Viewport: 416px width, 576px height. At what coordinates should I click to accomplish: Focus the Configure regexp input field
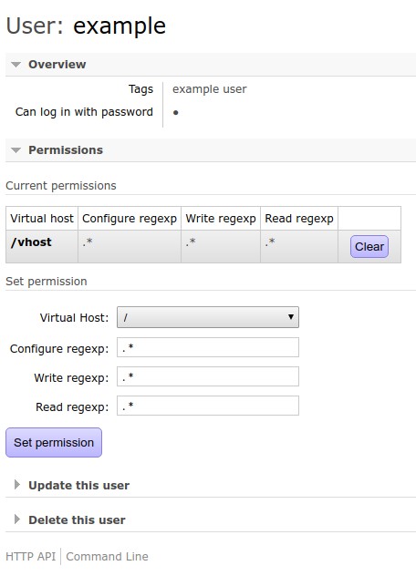(x=208, y=347)
